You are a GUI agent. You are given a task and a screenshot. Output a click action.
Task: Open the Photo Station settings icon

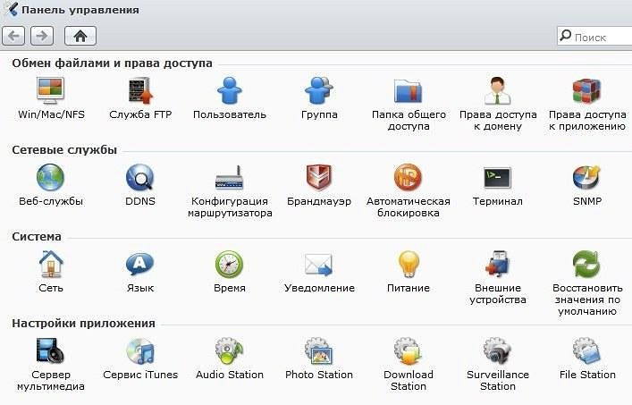319,350
